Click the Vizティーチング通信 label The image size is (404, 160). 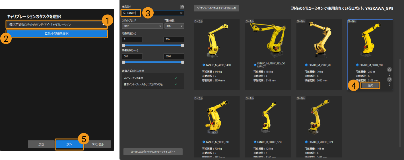[133, 78]
